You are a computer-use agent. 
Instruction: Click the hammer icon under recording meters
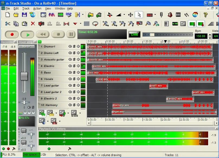(14, 149)
